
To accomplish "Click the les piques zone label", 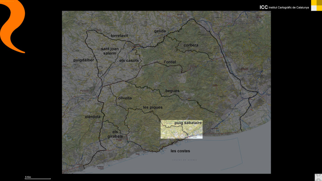I will [153, 107].
